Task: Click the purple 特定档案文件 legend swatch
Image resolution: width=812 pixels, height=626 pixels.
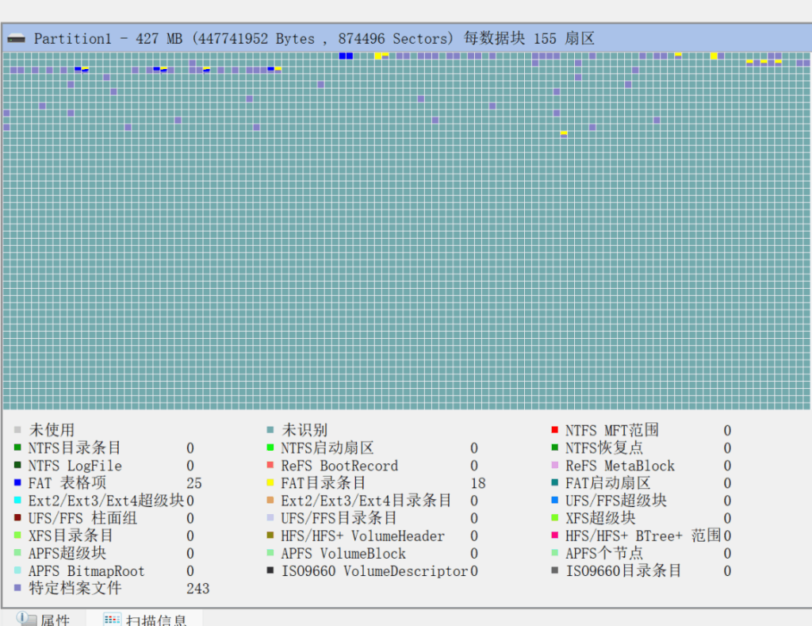Action: pyautogui.click(x=17, y=589)
